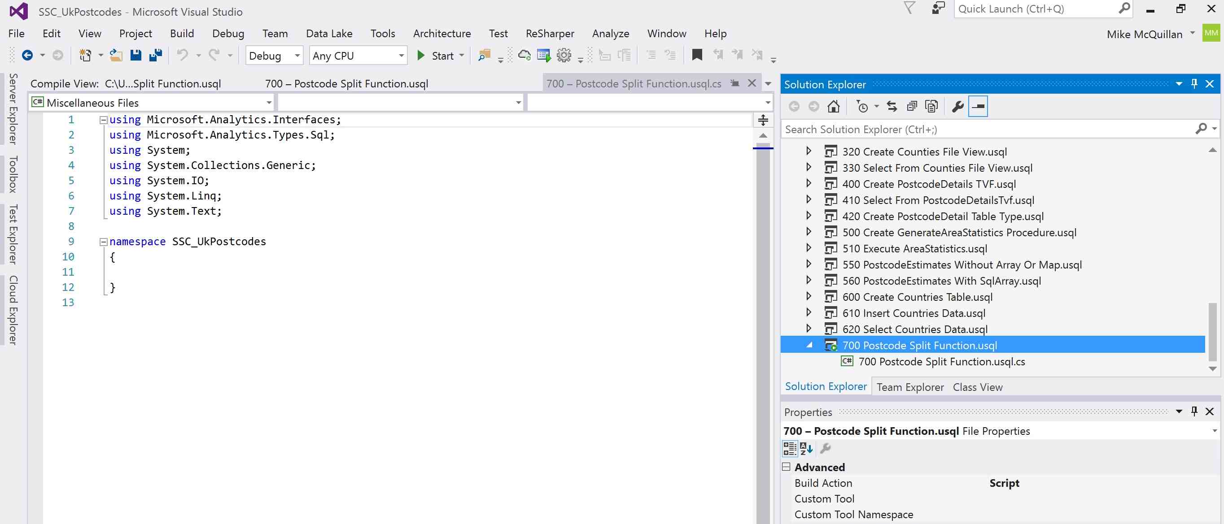Collapse the namespace SSC_UkPostcodes code block
This screenshot has height=524, width=1224.
point(103,242)
